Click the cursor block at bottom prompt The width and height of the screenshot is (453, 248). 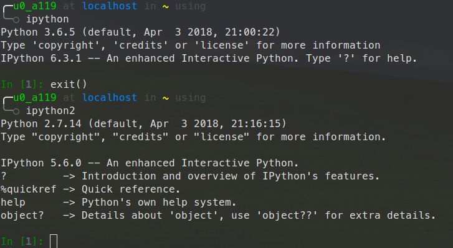54,241
